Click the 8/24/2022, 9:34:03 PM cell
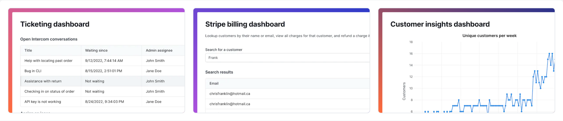 pos(104,102)
